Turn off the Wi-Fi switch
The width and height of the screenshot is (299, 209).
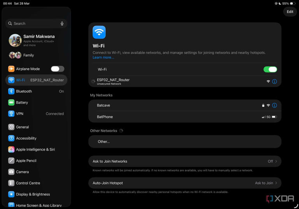(270, 69)
